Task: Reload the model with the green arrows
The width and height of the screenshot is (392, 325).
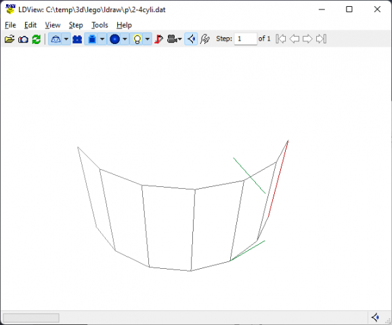Action: coord(37,39)
